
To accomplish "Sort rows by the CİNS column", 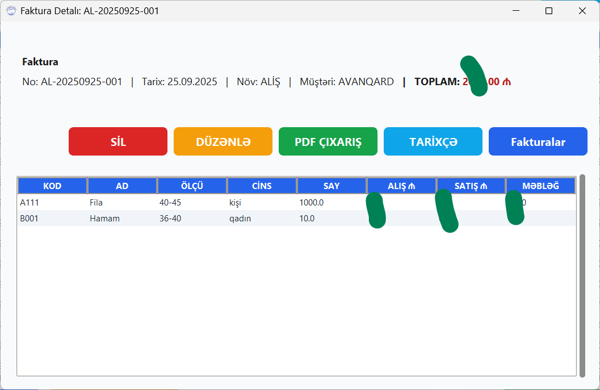I will point(262,185).
